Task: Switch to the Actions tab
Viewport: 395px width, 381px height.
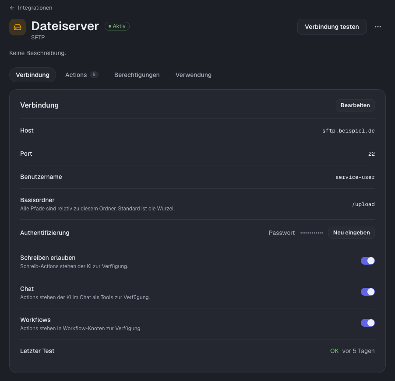Action: pos(81,75)
